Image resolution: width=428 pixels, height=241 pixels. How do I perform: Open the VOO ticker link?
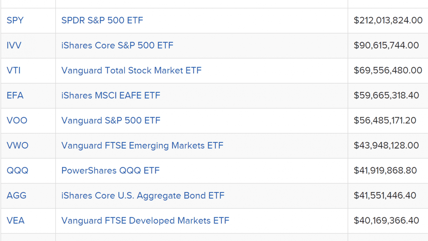(x=17, y=120)
